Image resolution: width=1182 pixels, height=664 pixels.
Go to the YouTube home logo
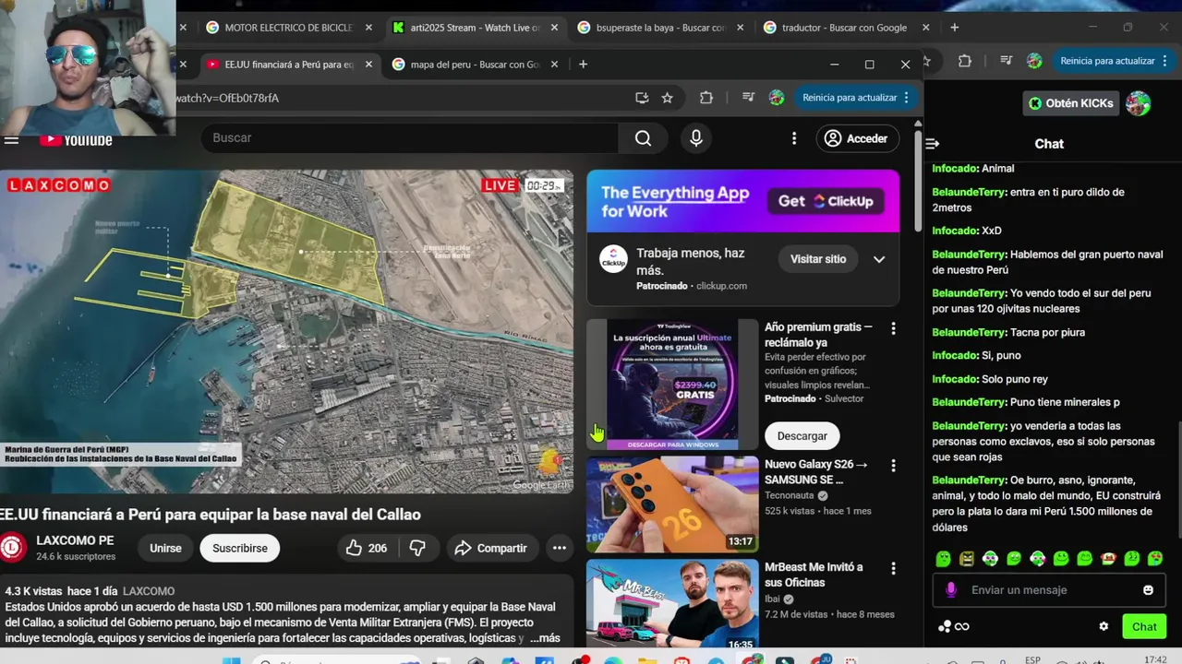pos(76,140)
